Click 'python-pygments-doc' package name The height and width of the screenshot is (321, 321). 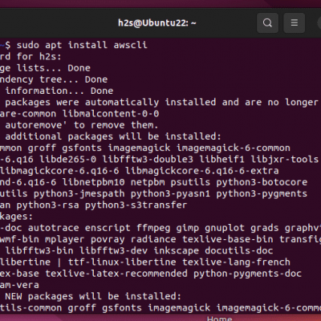click(247, 274)
